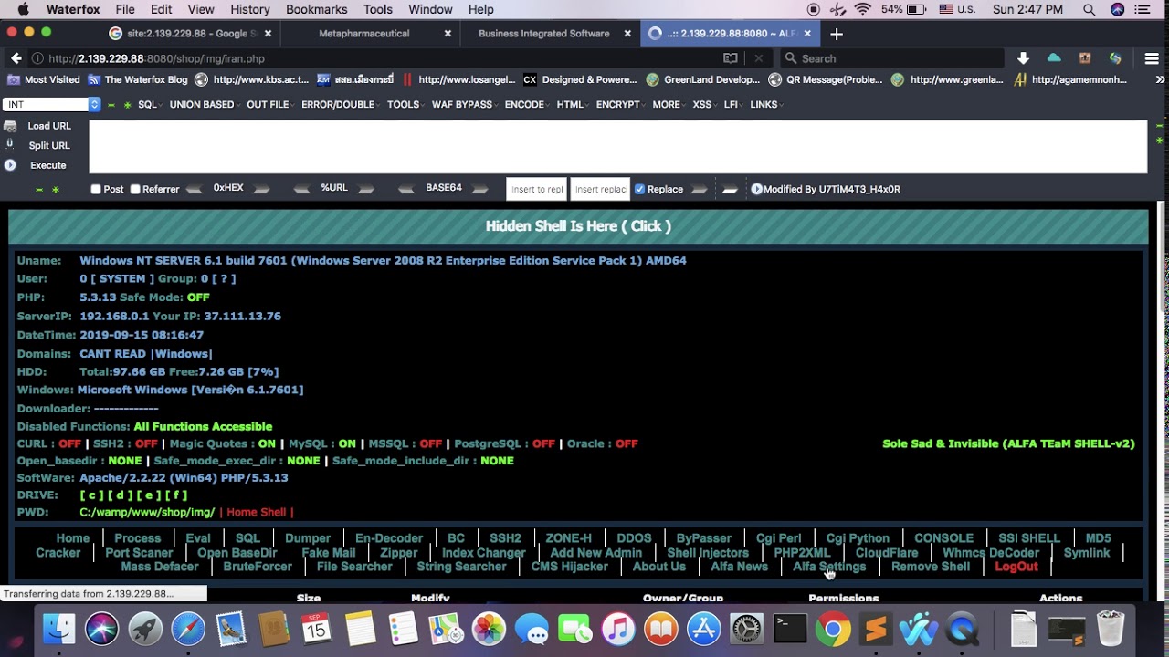The width and height of the screenshot is (1169, 657).
Task: Click the browser back arrow
Action: (16, 58)
